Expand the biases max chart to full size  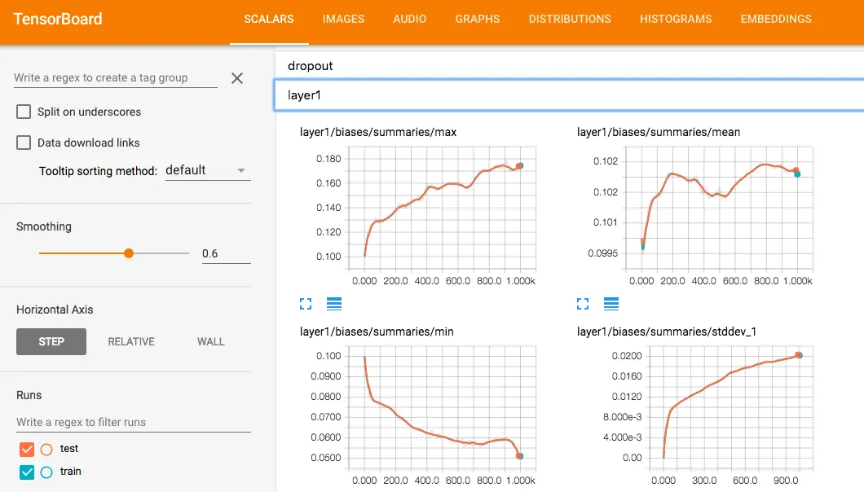click(306, 304)
